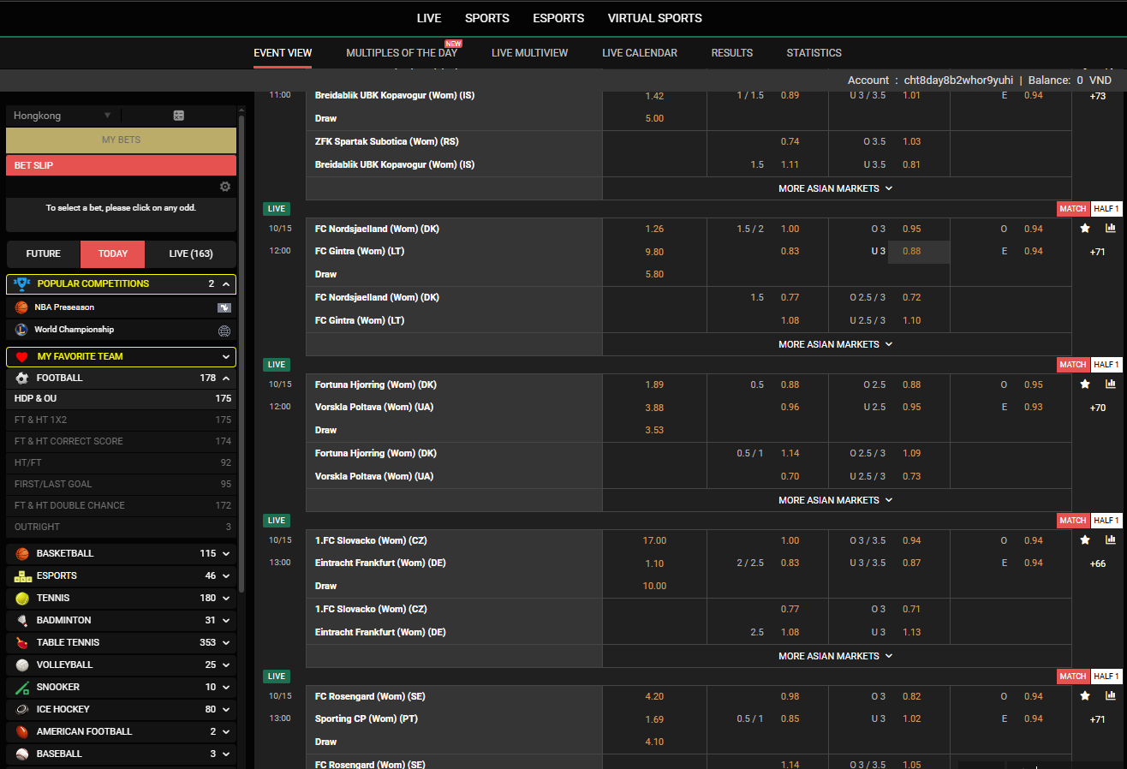Click odds 9.80 for FC Gintra

point(654,252)
